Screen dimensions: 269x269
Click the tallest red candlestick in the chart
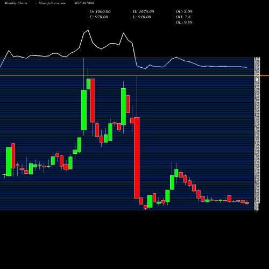[137, 158]
